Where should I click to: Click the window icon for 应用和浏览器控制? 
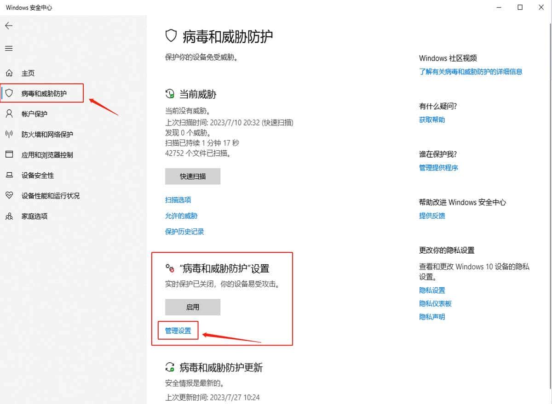pos(9,155)
